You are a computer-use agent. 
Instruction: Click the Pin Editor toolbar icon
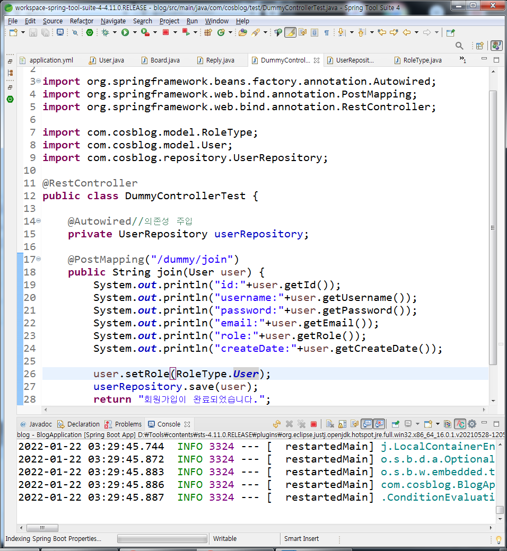451,33
